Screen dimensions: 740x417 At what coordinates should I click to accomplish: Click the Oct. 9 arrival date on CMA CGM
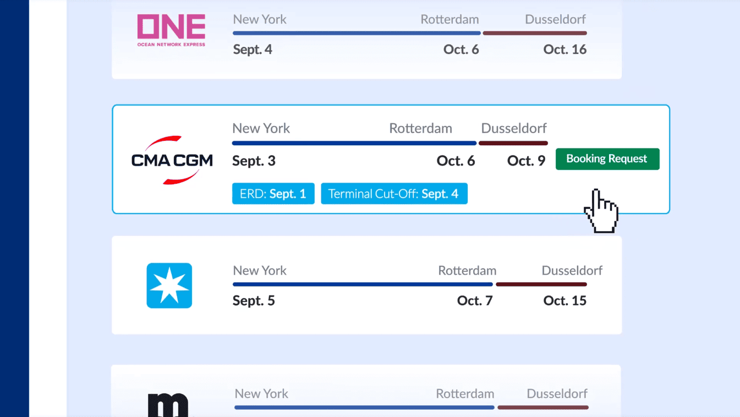tap(526, 161)
